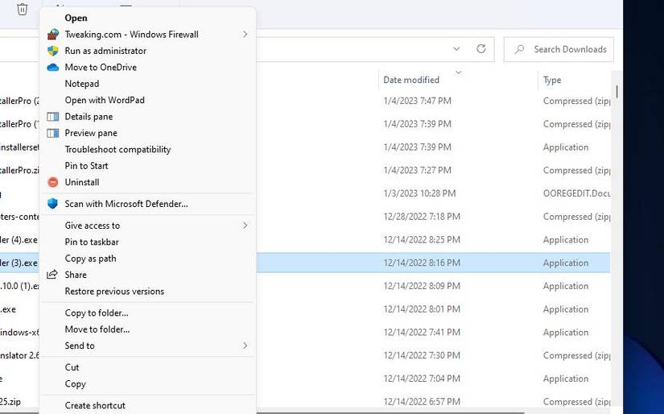The height and width of the screenshot is (414, 664).
Task: Click the vertical scrollbar thumb
Action: (617, 92)
